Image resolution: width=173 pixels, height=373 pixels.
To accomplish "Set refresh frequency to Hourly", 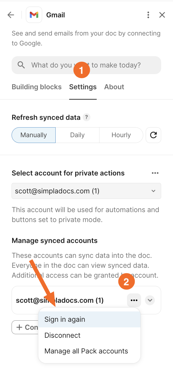I will [121, 135].
